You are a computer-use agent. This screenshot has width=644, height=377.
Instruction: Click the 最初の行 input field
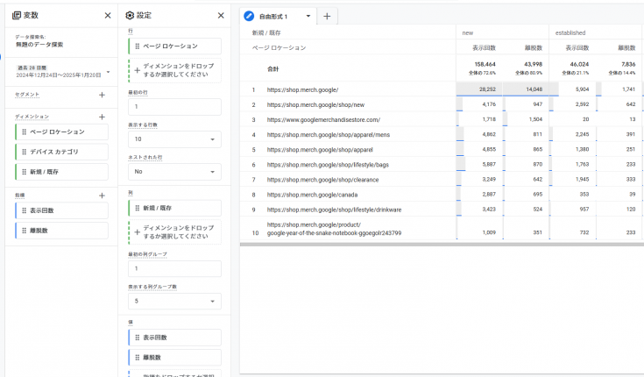pyautogui.click(x=173, y=107)
